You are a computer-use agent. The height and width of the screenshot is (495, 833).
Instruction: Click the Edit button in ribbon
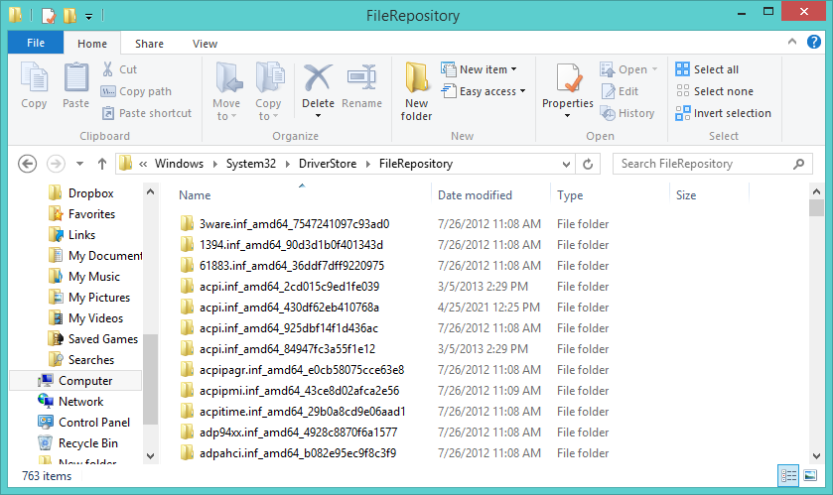click(620, 91)
